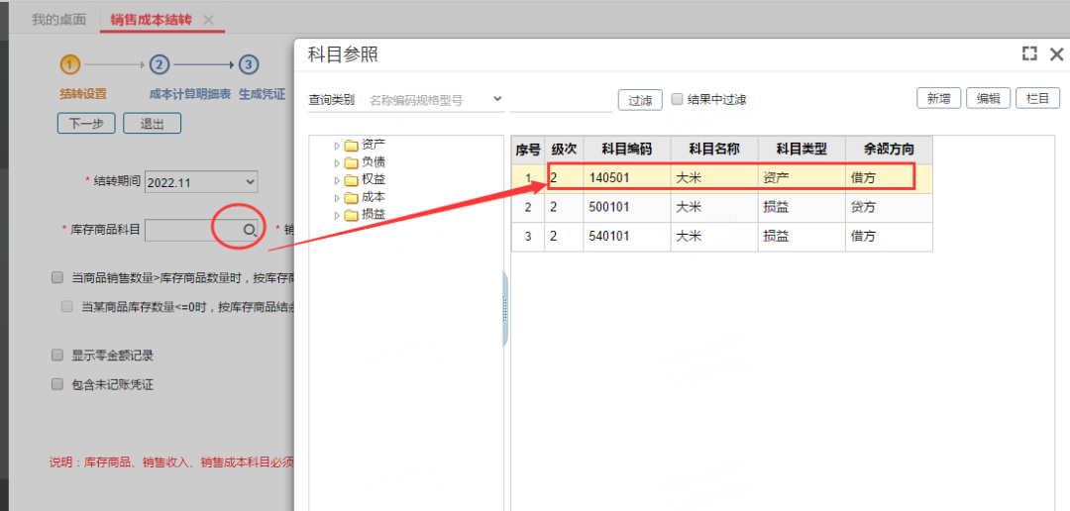Screen dimensions: 1070x511
Task: Open the 结转期间 2022.11 dropdown
Action: [x=201, y=181]
